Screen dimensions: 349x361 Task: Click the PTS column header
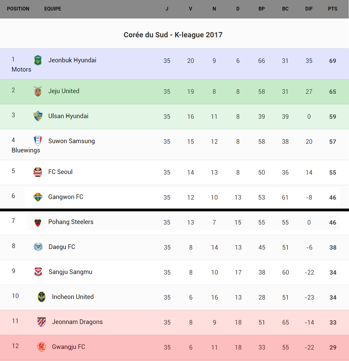click(333, 9)
